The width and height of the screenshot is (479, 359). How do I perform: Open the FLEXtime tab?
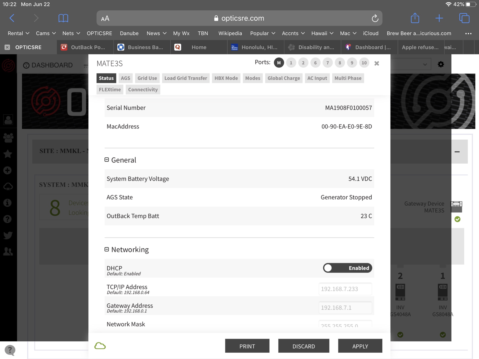click(110, 89)
